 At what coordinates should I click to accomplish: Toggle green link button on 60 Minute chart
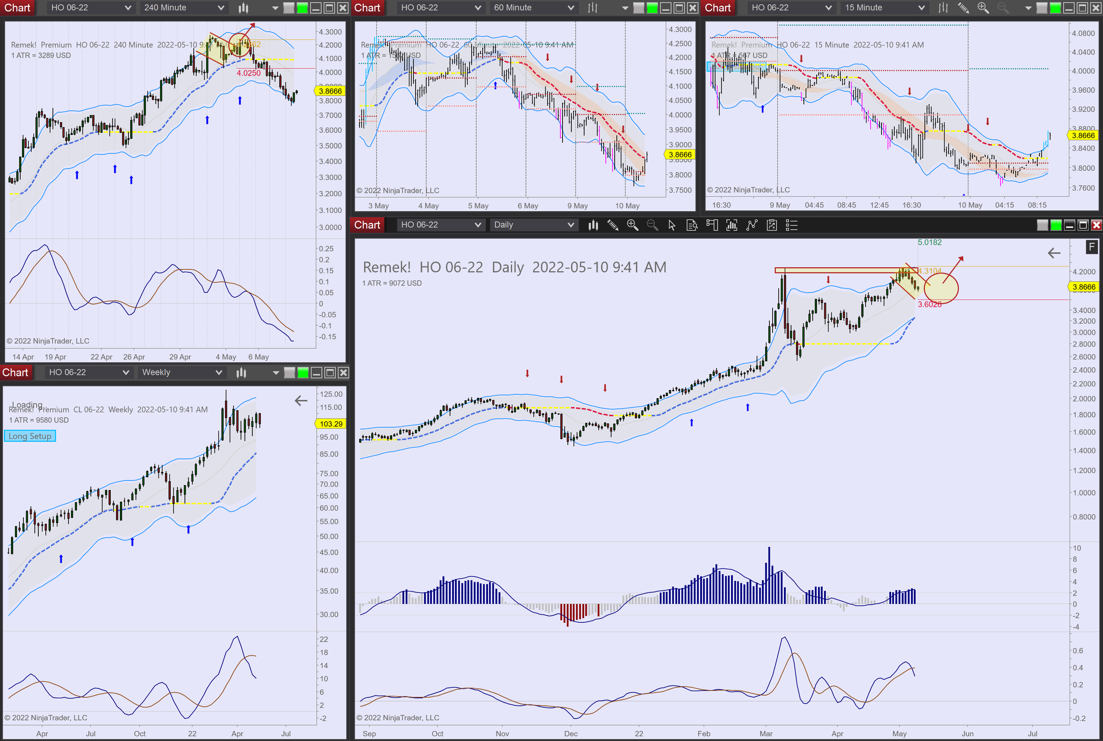pos(652,7)
